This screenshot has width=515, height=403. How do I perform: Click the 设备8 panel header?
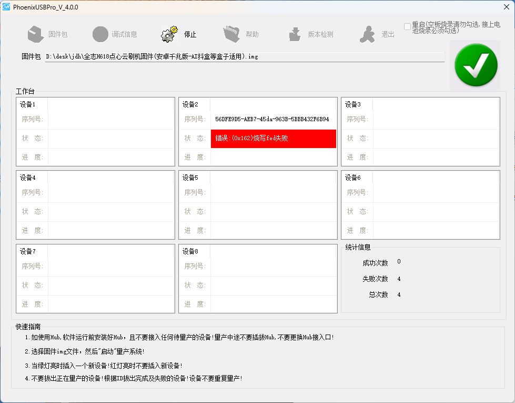click(x=190, y=251)
